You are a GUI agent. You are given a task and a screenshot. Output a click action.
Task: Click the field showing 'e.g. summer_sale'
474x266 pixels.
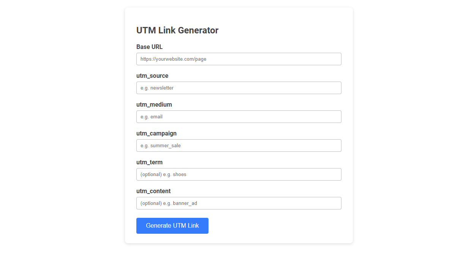pos(239,145)
